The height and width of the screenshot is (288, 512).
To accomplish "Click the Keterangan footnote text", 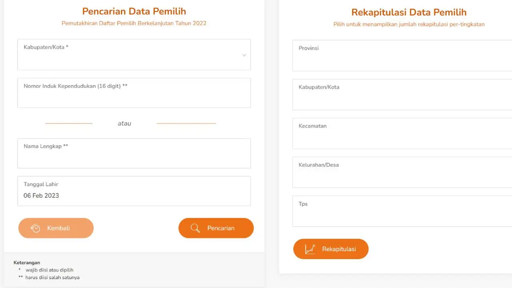I will coord(27,262).
